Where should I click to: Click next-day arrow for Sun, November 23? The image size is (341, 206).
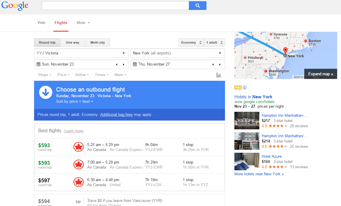123,64
